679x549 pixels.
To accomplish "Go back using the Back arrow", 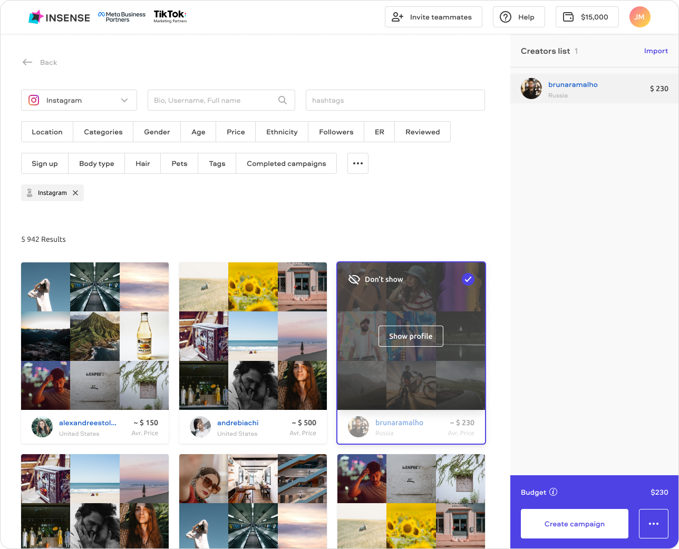I will [x=40, y=62].
